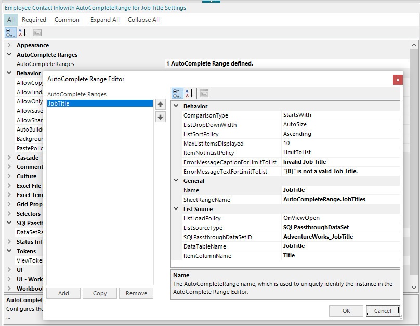This screenshot has height=326, width=420.
Task: Move JobTitle range down with arrow
Action: click(160, 117)
